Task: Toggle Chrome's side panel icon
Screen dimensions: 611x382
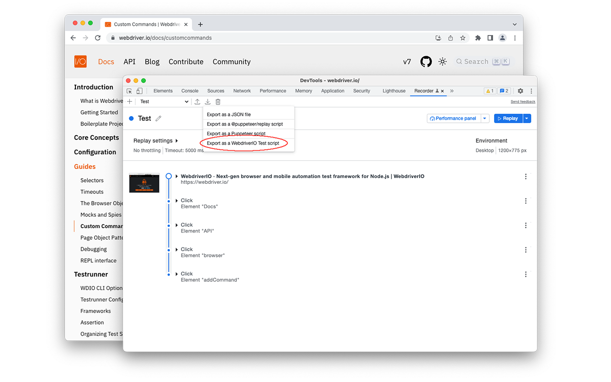Action: click(x=490, y=38)
